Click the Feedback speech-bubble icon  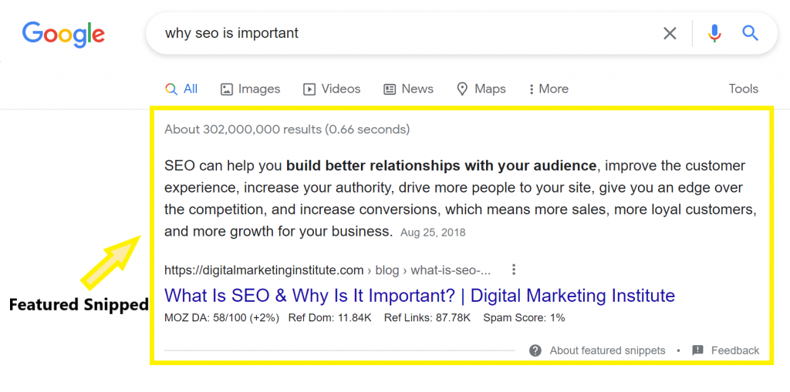(x=697, y=350)
